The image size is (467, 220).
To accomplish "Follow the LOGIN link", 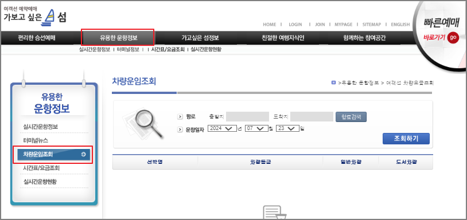I will (295, 25).
